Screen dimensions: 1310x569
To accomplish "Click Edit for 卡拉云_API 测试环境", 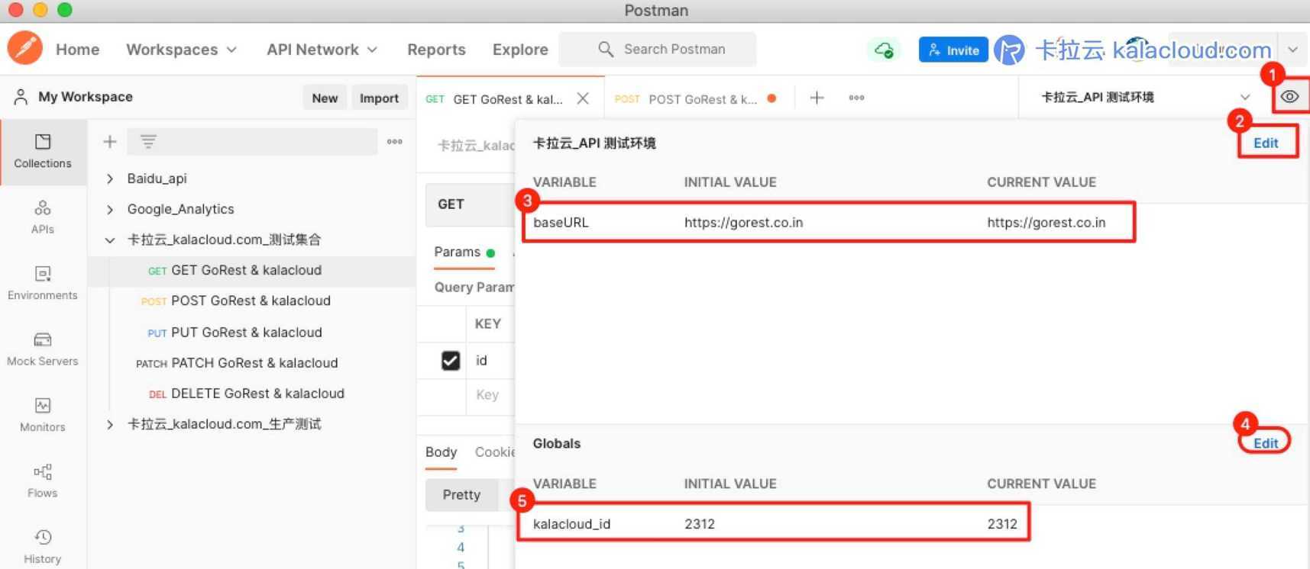I will (1266, 143).
